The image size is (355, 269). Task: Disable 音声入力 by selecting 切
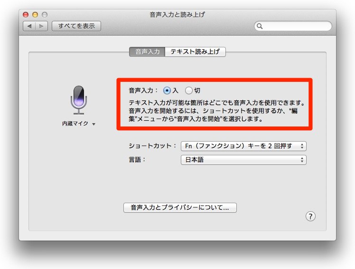point(189,90)
